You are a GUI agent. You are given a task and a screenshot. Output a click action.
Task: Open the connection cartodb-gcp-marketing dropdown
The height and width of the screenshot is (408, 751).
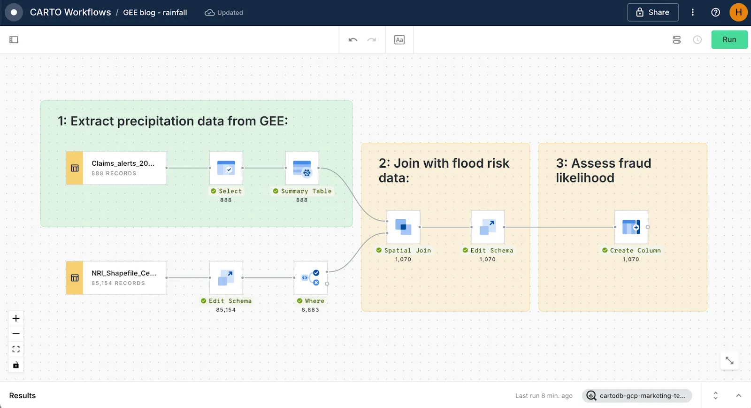point(637,396)
